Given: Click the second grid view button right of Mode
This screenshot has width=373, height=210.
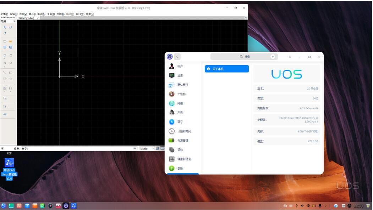Looking at the screenshot, I should click(x=162, y=148).
